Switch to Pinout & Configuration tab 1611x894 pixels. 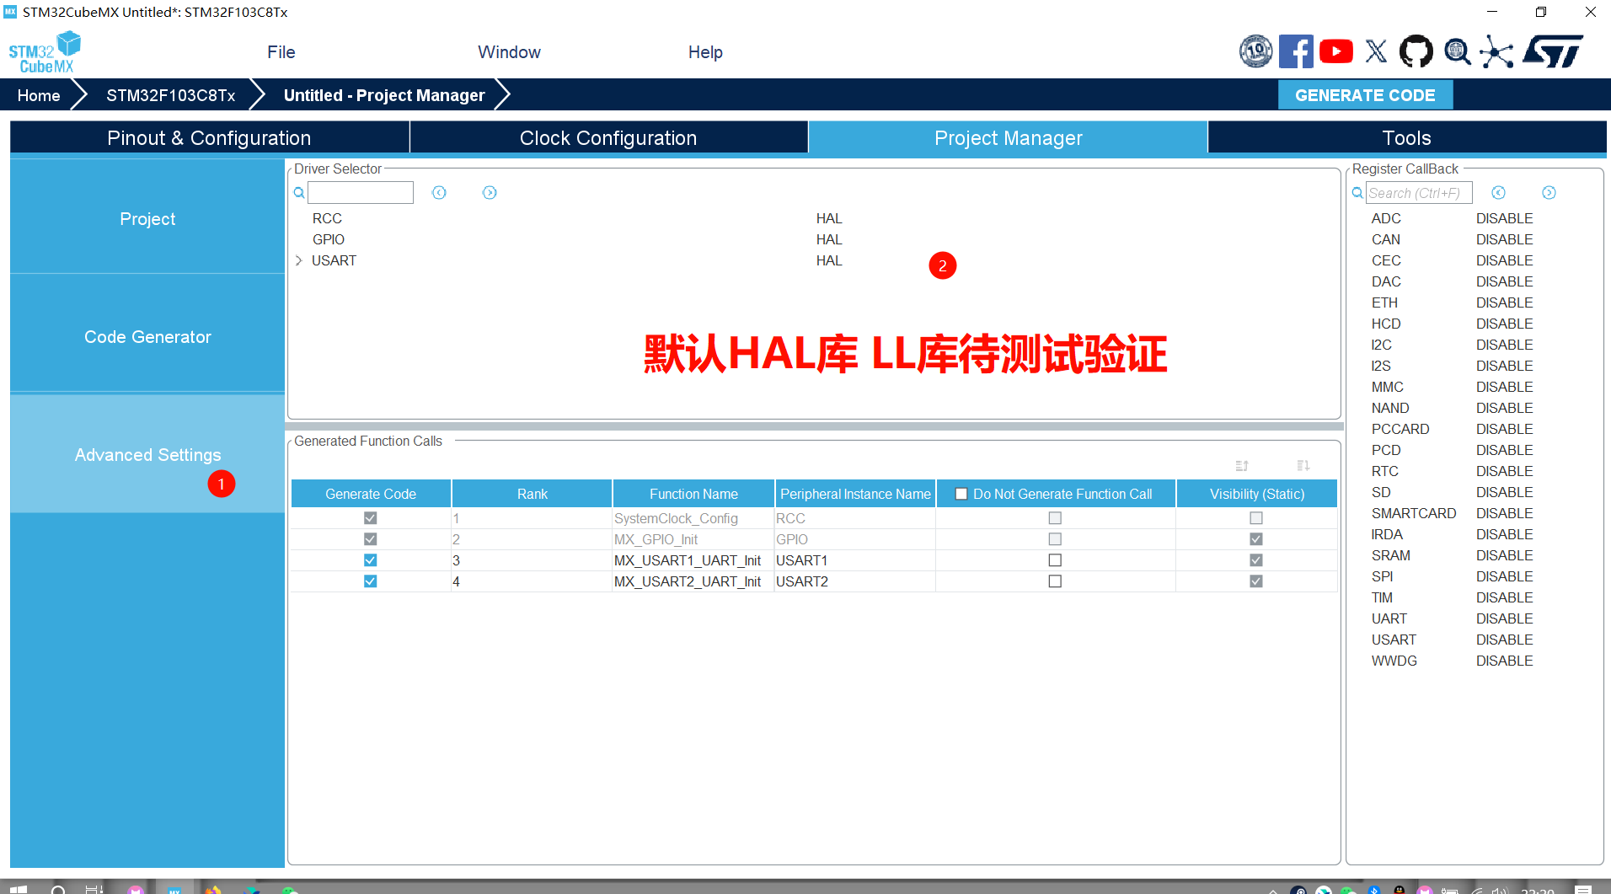point(209,138)
